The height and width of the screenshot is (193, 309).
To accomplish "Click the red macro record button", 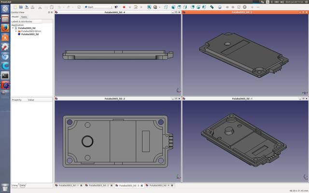I will [x=124, y=7].
